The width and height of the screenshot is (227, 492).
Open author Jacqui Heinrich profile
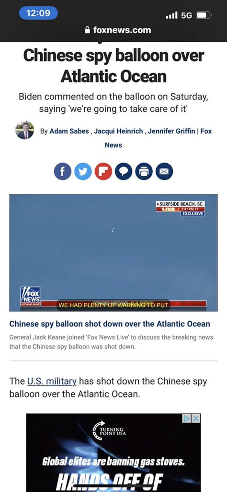[118, 131]
